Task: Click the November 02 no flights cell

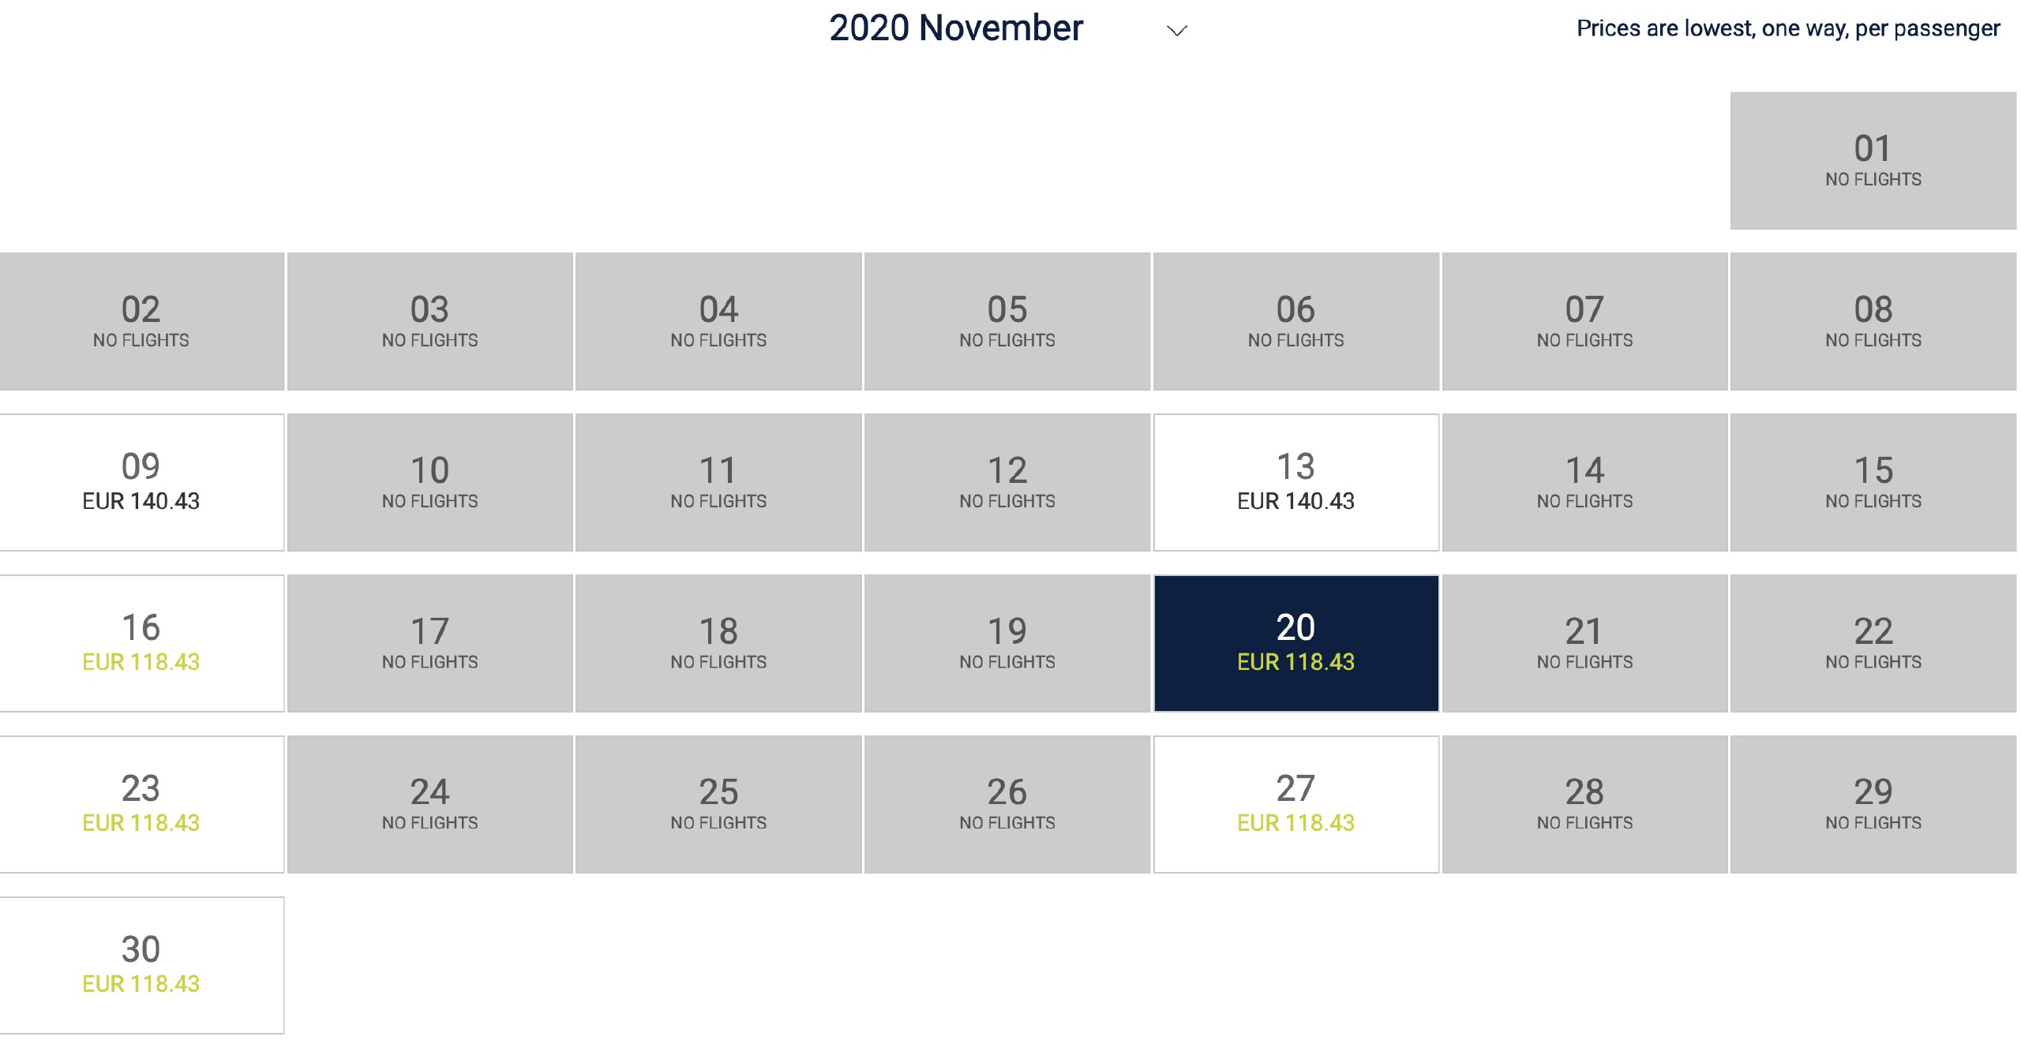Action: pos(141,321)
